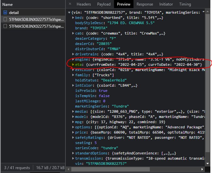Click the 16.7 kB / 20.7 kB status

click(50, 167)
